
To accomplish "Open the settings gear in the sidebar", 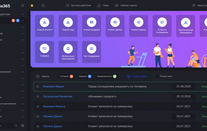I will 22,125.
